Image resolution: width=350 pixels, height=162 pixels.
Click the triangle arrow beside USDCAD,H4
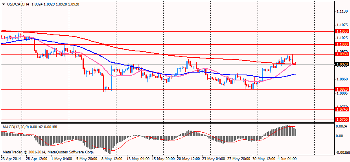point(4,4)
